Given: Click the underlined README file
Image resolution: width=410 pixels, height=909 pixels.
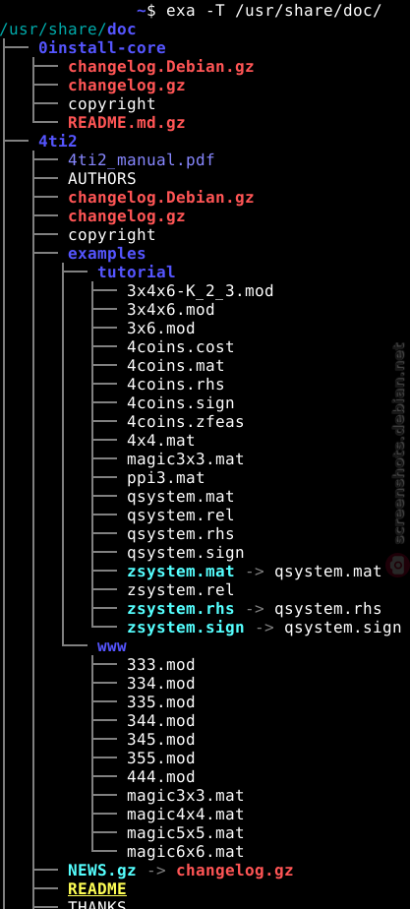Looking at the screenshot, I should (97, 888).
